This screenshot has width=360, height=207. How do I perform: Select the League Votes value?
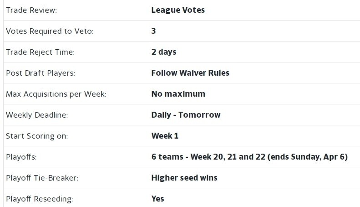coord(178,10)
